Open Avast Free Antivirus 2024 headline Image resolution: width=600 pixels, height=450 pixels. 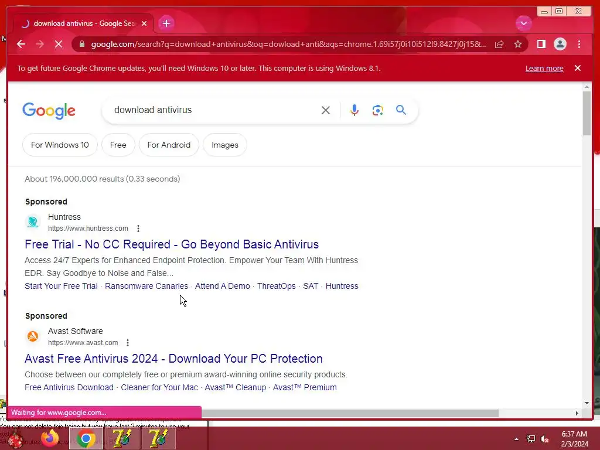(173, 359)
